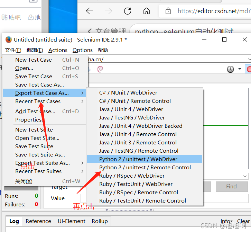This screenshot has height=232, width=251.
Task: Choose Open Test Suite...
Action: tap(45, 138)
